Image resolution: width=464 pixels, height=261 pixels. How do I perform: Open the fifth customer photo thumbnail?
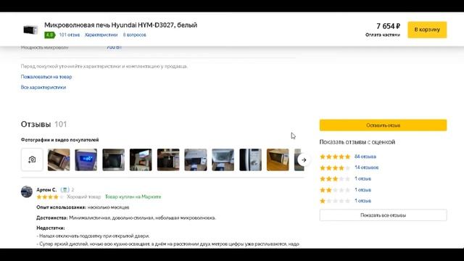point(168,159)
